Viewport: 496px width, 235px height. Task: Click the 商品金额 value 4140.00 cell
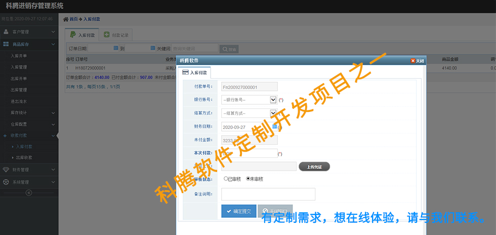click(x=449, y=68)
